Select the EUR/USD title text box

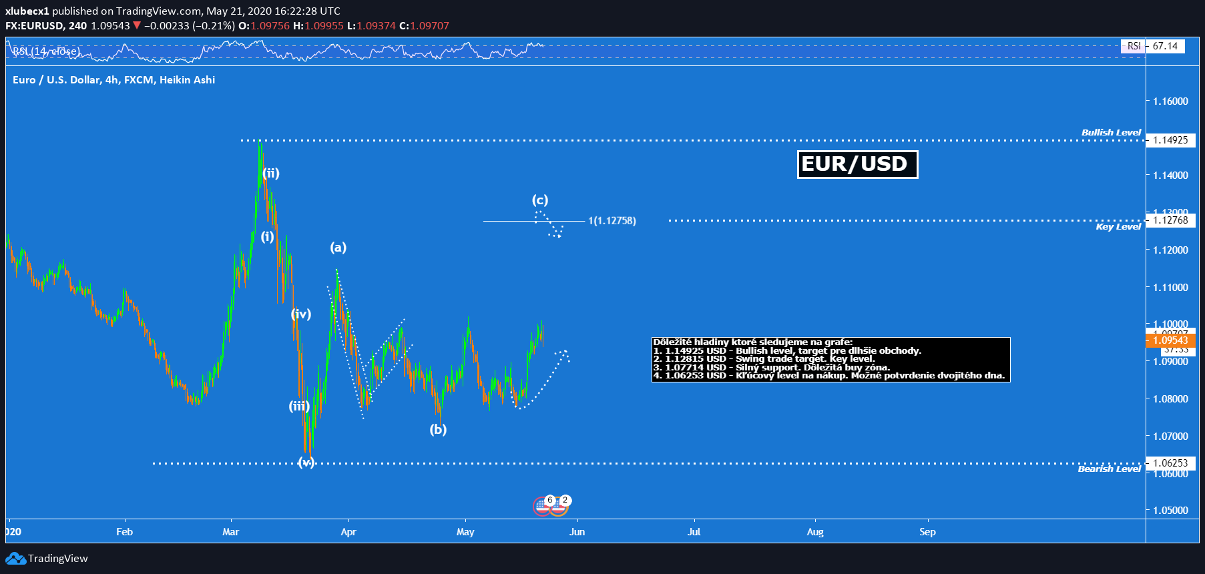tap(857, 164)
